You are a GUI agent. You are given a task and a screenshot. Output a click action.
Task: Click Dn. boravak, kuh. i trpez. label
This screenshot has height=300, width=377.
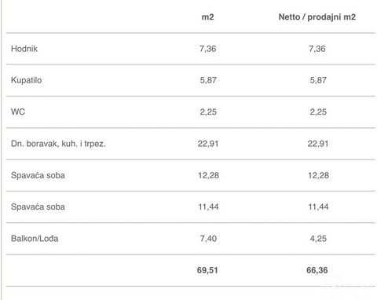(x=58, y=144)
